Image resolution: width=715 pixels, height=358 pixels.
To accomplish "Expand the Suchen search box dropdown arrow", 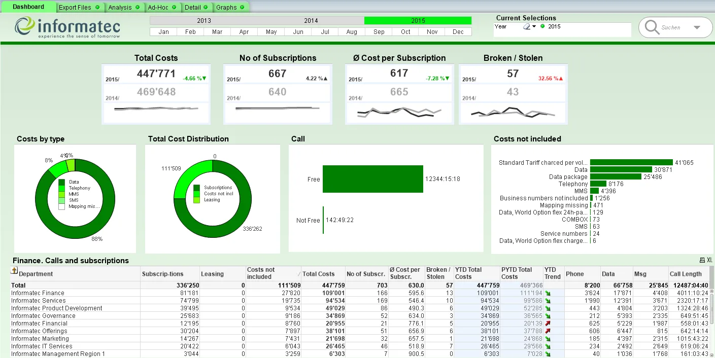I will [696, 27].
